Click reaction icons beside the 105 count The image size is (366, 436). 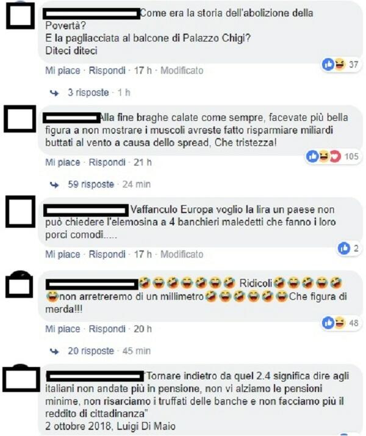pos(323,156)
